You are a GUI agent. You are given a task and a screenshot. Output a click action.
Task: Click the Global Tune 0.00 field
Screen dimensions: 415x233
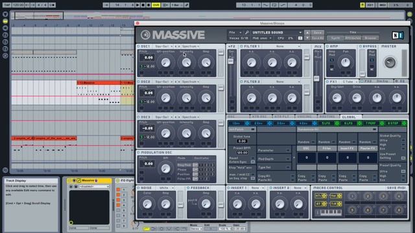tap(242, 141)
